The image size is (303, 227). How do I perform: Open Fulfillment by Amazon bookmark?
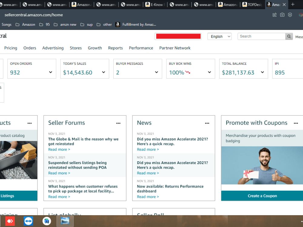coord(136,25)
